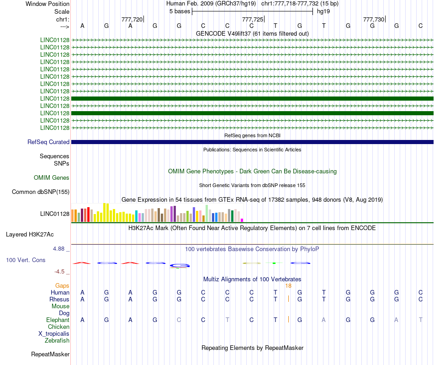Open the RepeatMasker track label
The height and width of the screenshot is (365, 434).
click(50, 354)
